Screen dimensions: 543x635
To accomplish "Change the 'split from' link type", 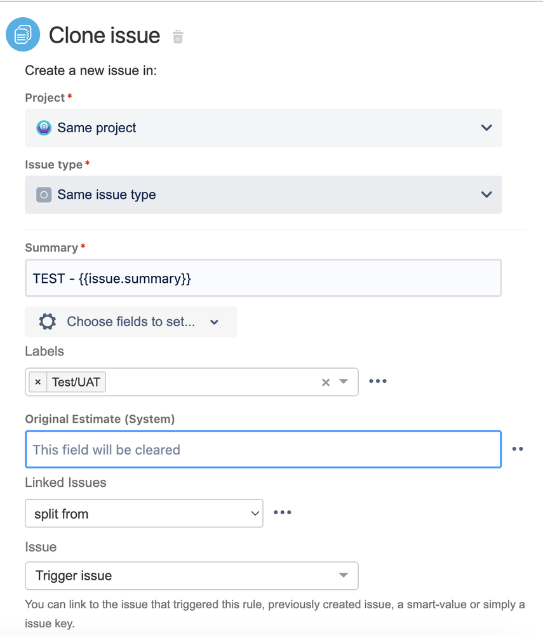I will click(x=144, y=514).
